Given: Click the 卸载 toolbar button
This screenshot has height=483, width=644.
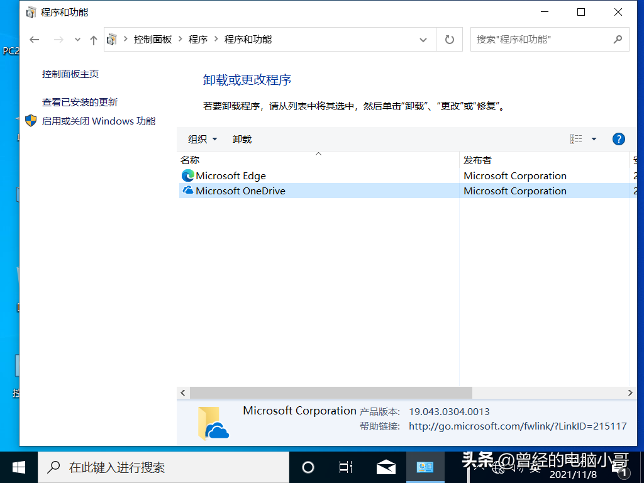Looking at the screenshot, I should pyautogui.click(x=242, y=139).
